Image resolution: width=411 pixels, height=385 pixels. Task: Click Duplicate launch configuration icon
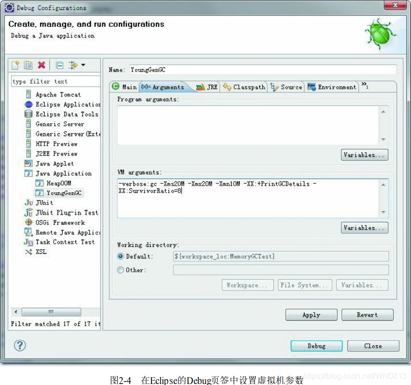(x=28, y=65)
